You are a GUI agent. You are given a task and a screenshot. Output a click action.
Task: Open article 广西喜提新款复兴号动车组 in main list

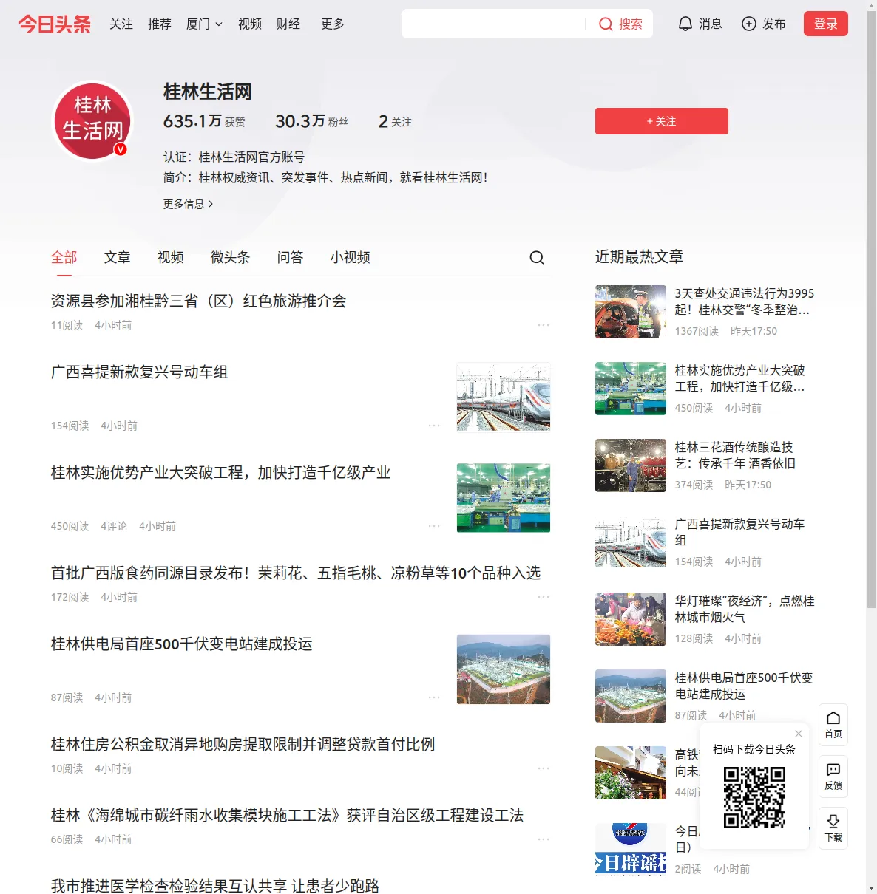pyautogui.click(x=139, y=372)
